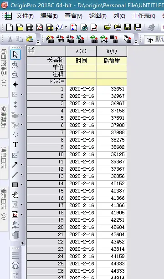164x279 pixels.
Task: Open the dropdown arrow beside the New Function icon
Action: (66, 27)
